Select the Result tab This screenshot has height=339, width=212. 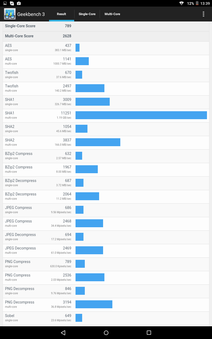[x=61, y=14]
